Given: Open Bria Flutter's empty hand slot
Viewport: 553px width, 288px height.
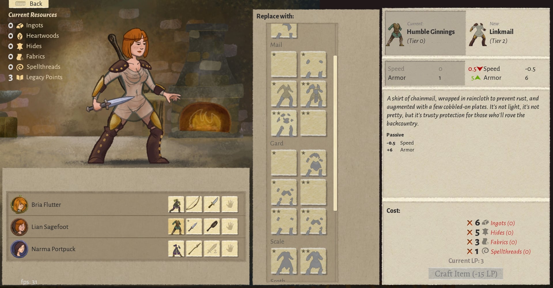Looking at the screenshot, I should (x=230, y=204).
